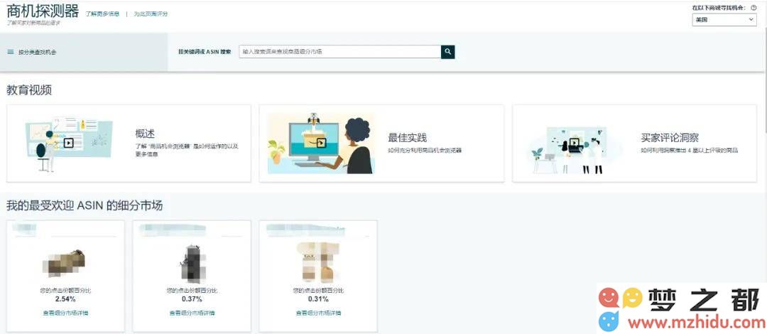Play the 最佳实践 best practices video thumbnail

click(320, 143)
